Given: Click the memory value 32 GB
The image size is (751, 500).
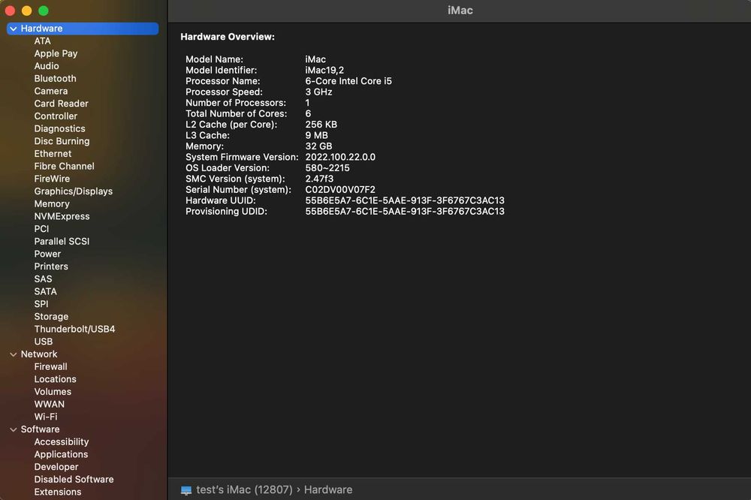Looking at the screenshot, I should [x=318, y=146].
